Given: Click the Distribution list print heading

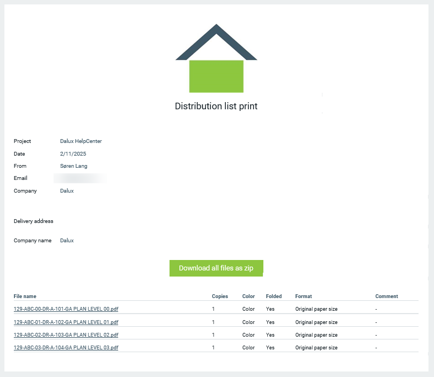Looking at the screenshot, I should click(216, 106).
